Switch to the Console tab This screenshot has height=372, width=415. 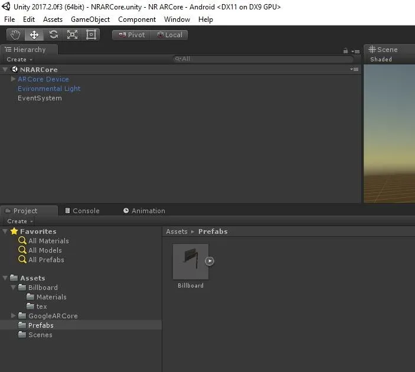pyautogui.click(x=82, y=211)
